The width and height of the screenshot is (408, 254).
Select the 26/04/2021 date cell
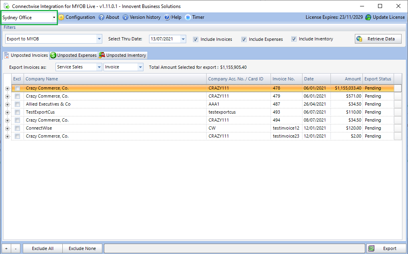[x=316, y=104]
